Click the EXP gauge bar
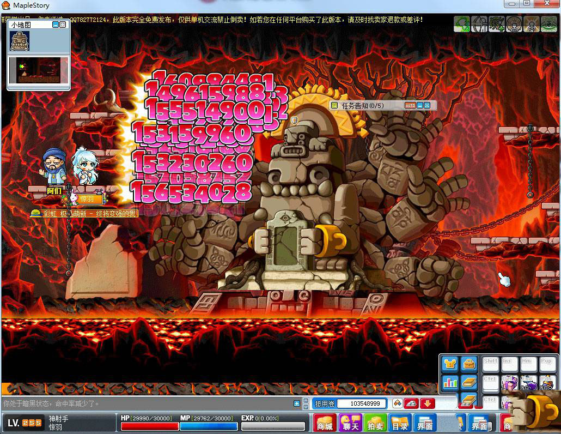This screenshot has height=434, width=561. tap(273, 426)
